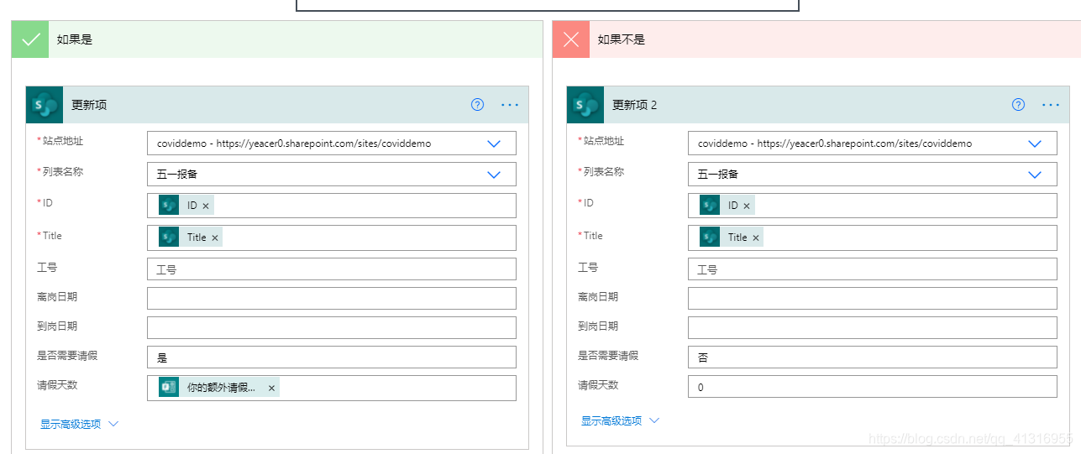Click the red X icon on 如果不是 branch
Image resolution: width=1081 pixels, height=454 pixels.
point(571,39)
